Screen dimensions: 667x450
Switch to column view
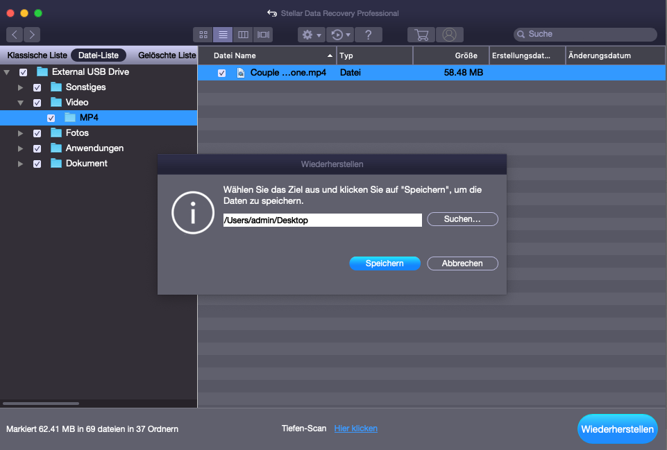tap(243, 35)
